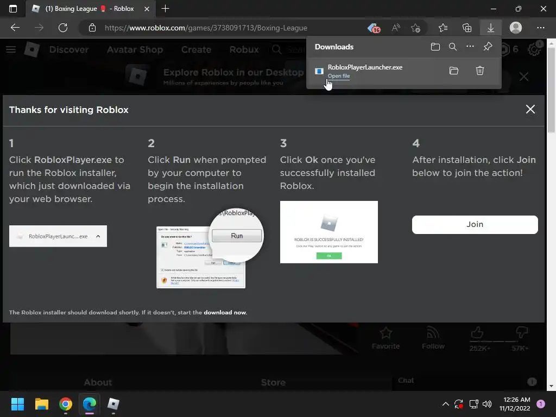The height and width of the screenshot is (417, 556).
Task: Go back to the previous page
Action: 15,28
